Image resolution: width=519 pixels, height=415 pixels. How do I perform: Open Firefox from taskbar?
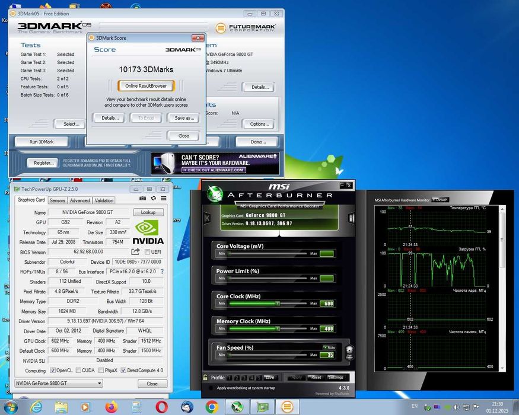click(112, 407)
